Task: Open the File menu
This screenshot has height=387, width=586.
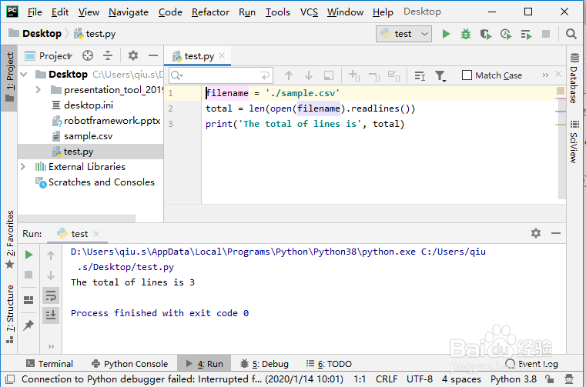Action: point(35,12)
